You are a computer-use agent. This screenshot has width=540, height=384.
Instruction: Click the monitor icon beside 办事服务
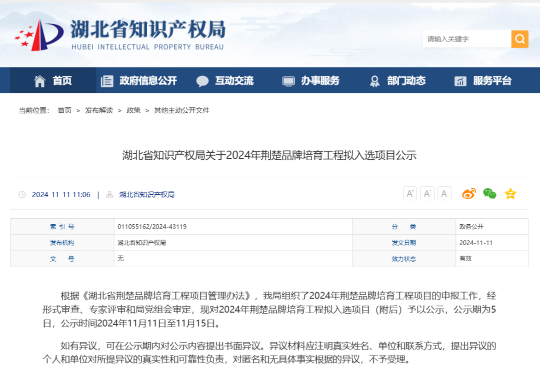[x=287, y=80]
